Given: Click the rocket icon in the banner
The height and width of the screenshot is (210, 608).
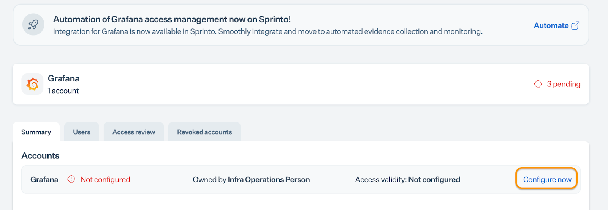Looking at the screenshot, I should (x=33, y=25).
